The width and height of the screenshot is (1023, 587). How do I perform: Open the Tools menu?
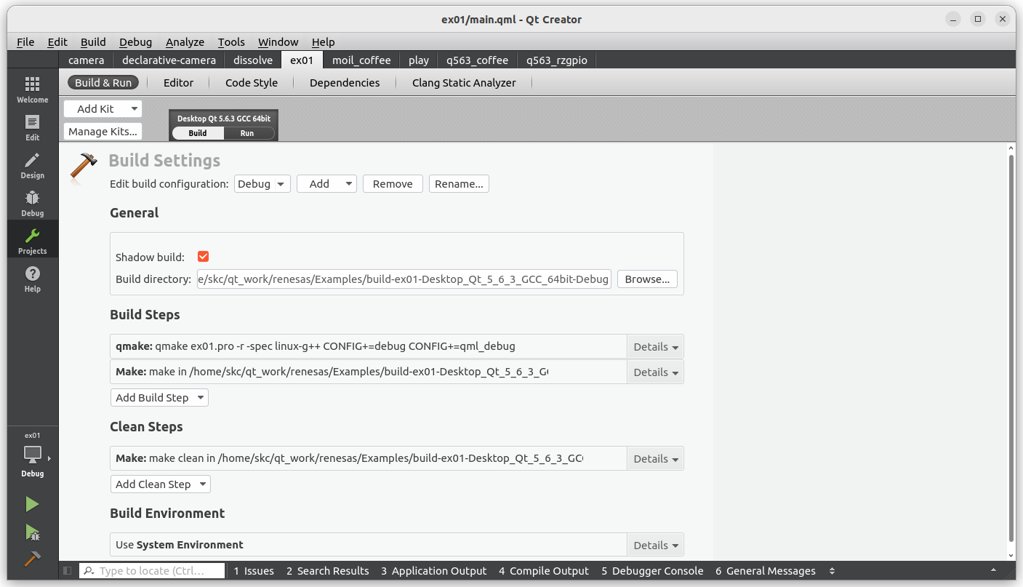pos(231,41)
